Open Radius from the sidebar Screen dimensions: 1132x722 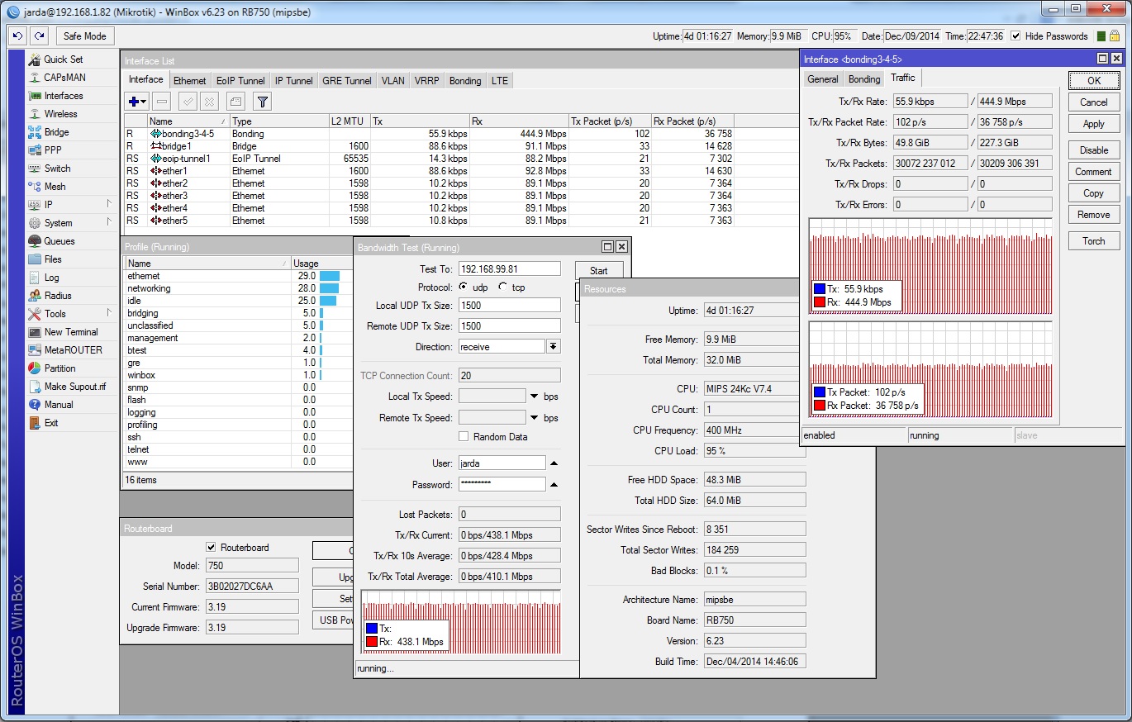[x=57, y=296]
